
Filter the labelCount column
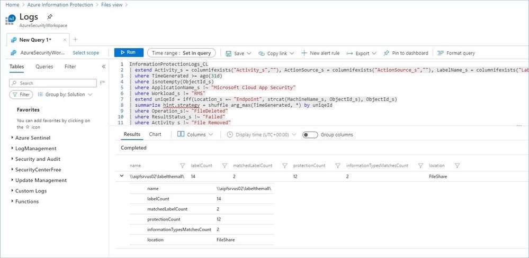click(x=225, y=165)
